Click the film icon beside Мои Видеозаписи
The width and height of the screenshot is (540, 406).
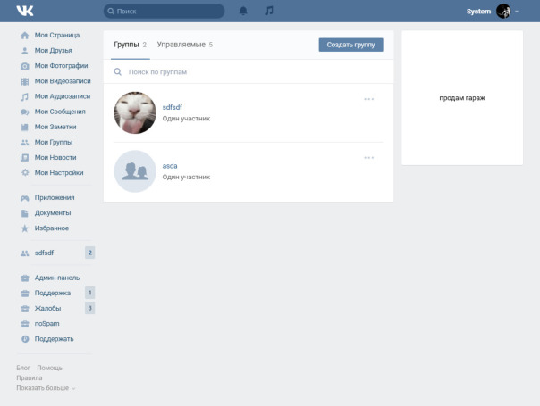click(x=24, y=81)
